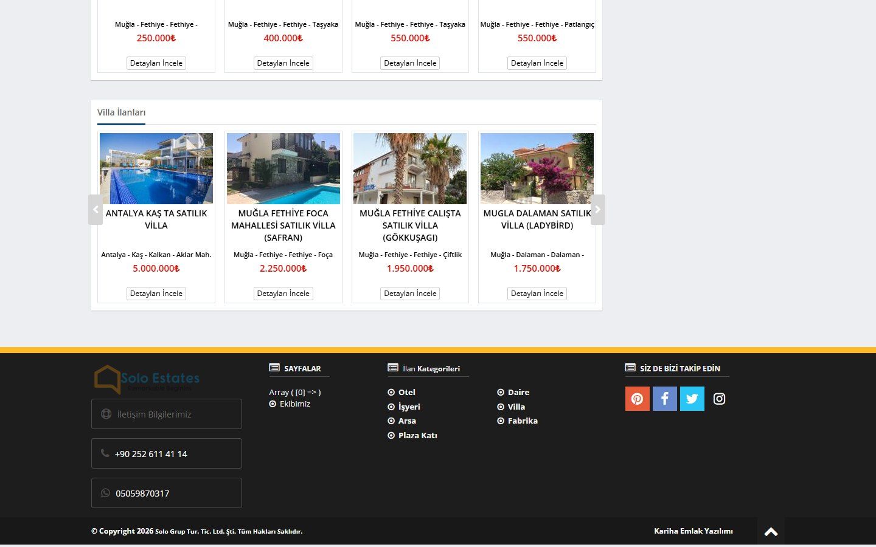Screen dimensions: 876x547
Task: Open the Foca Mahallesi villa photo
Action: click(283, 168)
